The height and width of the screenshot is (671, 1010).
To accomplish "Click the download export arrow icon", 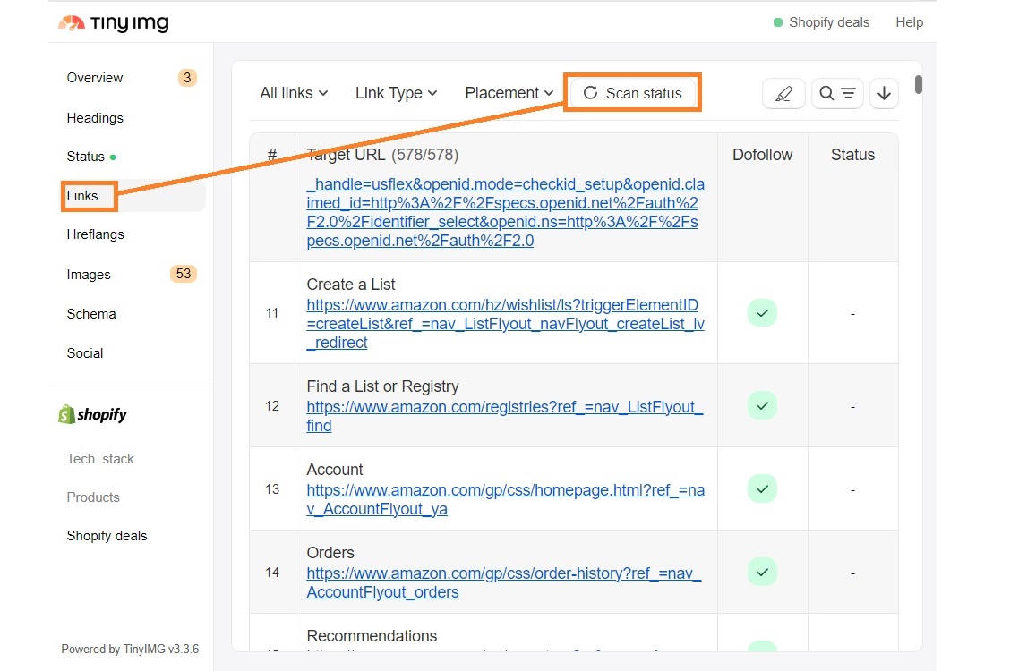I will [884, 93].
